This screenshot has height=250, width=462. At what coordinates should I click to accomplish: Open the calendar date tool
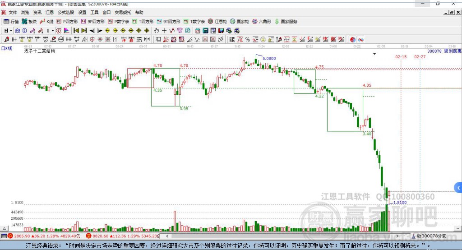(x=198, y=31)
